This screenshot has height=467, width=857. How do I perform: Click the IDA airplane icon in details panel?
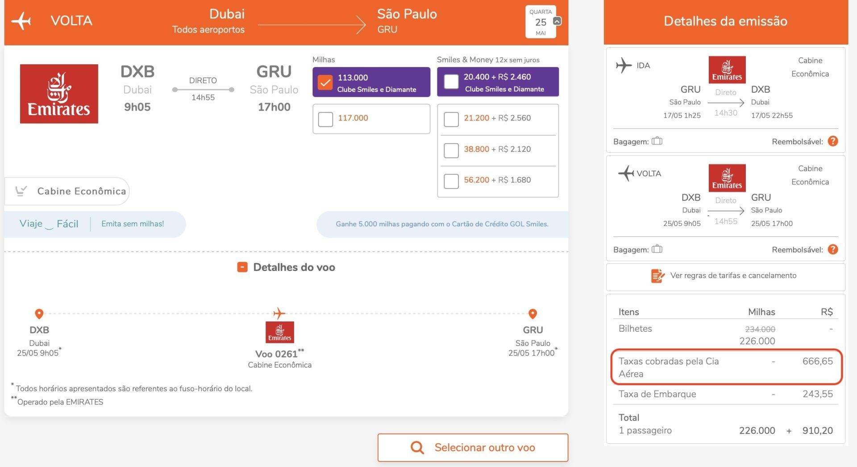coord(624,65)
